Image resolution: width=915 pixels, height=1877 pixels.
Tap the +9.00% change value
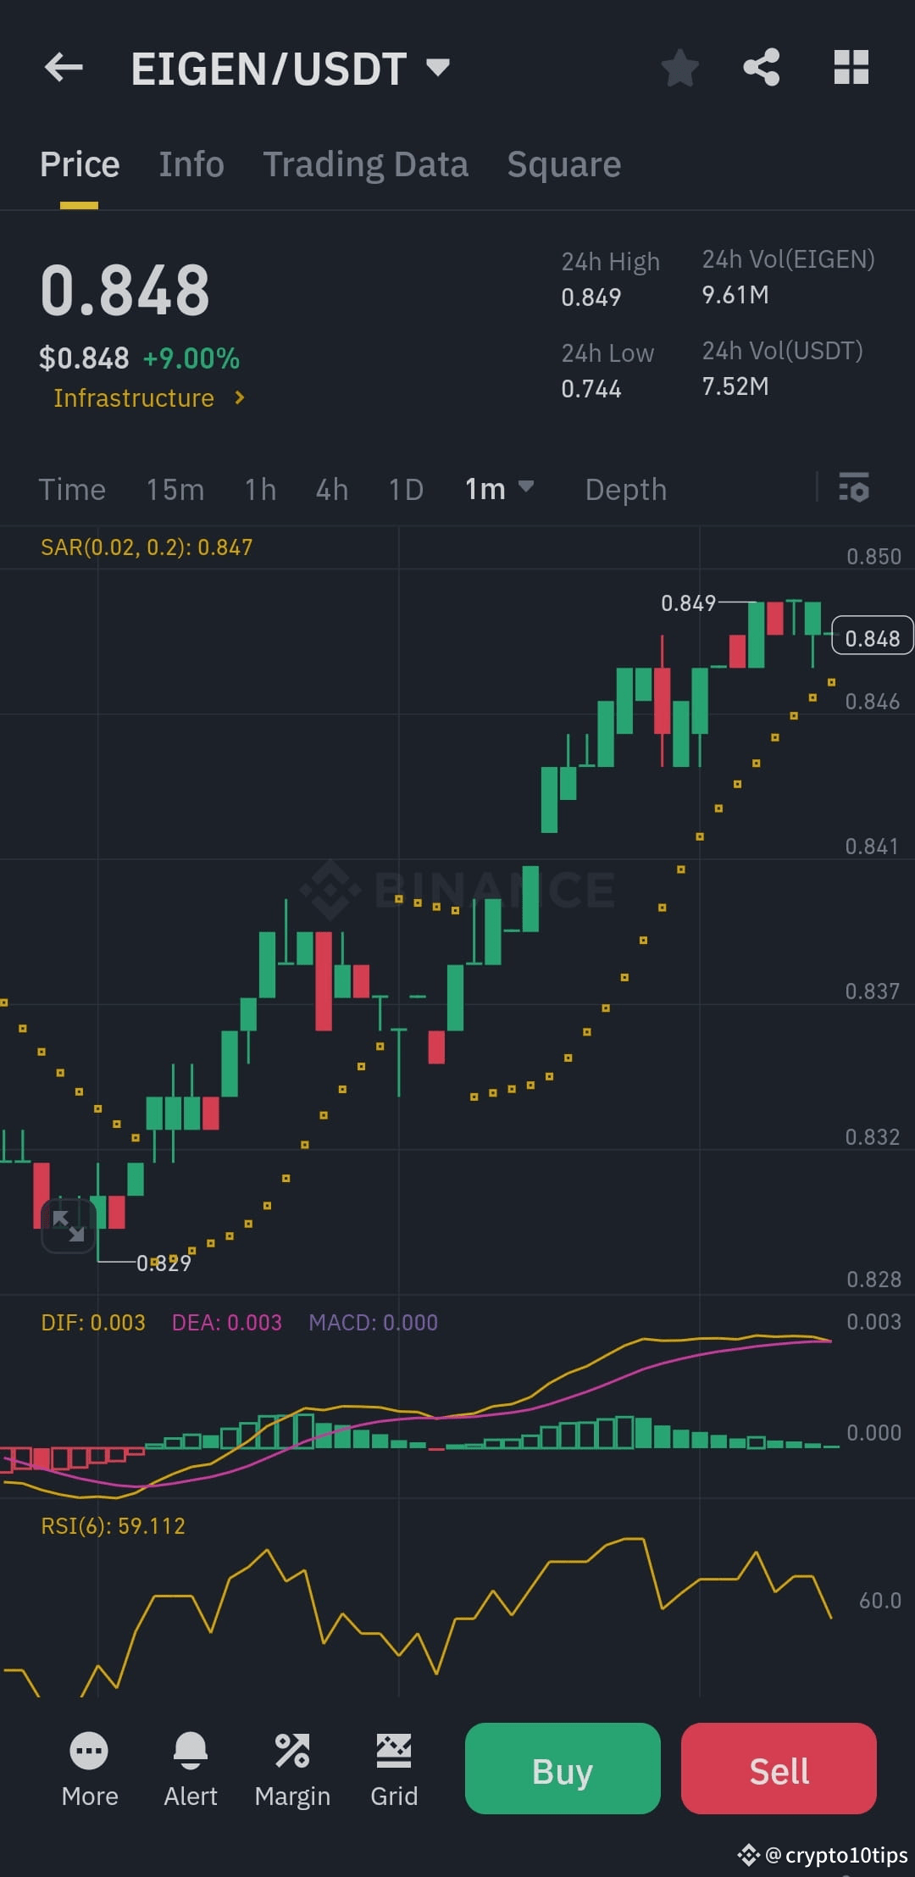[x=191, y=358]
